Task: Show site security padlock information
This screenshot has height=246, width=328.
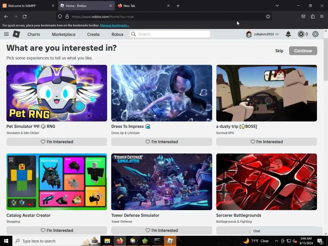Action: pyautogui.click(x=67, y=17)
